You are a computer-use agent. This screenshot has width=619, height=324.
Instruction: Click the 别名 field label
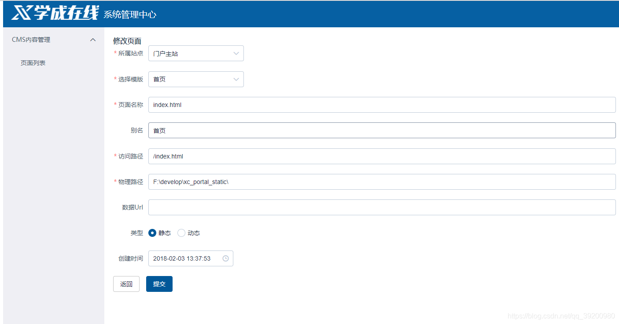[137, 130]
